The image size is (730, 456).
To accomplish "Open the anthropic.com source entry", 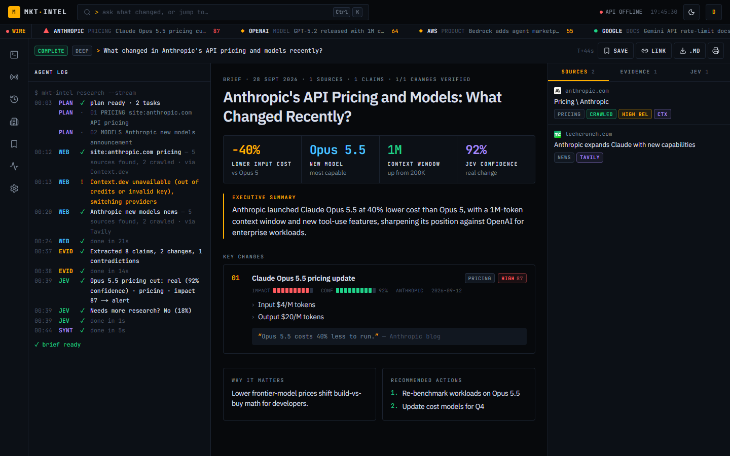I will point(639,103).
